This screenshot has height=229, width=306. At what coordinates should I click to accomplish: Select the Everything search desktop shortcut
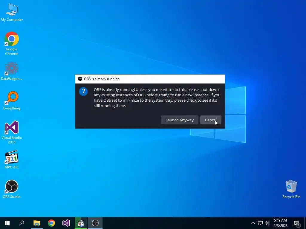pos(12,100)
